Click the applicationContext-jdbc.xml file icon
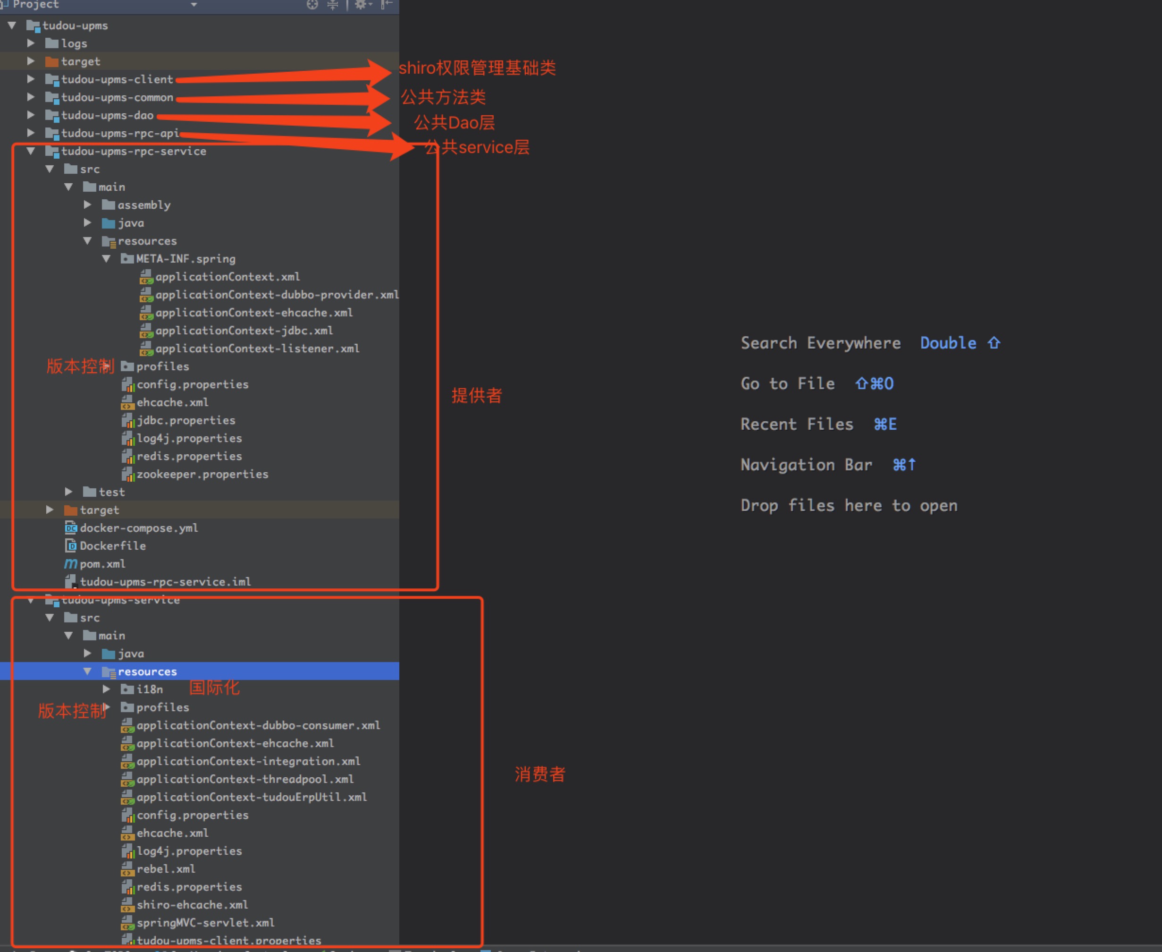Image resolution: width=1162 pixels, height=952 pixels. [146, 331]
